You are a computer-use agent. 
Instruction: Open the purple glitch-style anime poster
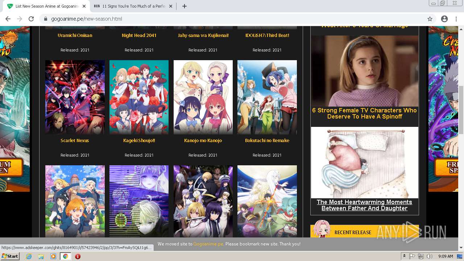139,201
